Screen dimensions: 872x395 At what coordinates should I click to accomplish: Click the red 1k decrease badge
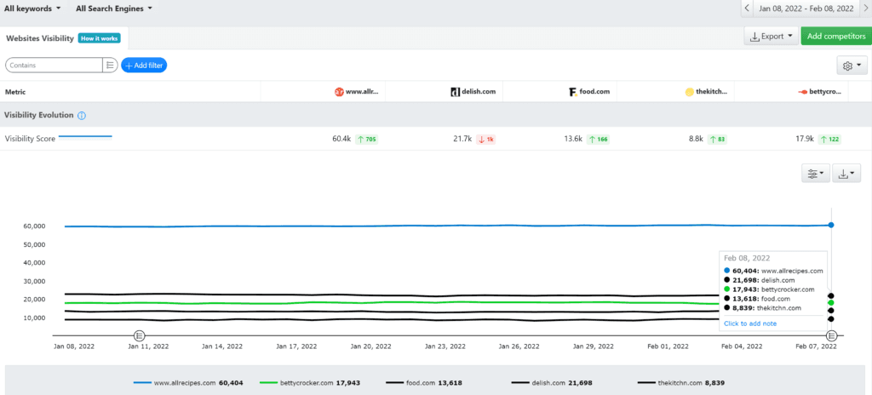click(x=486, y=139)
